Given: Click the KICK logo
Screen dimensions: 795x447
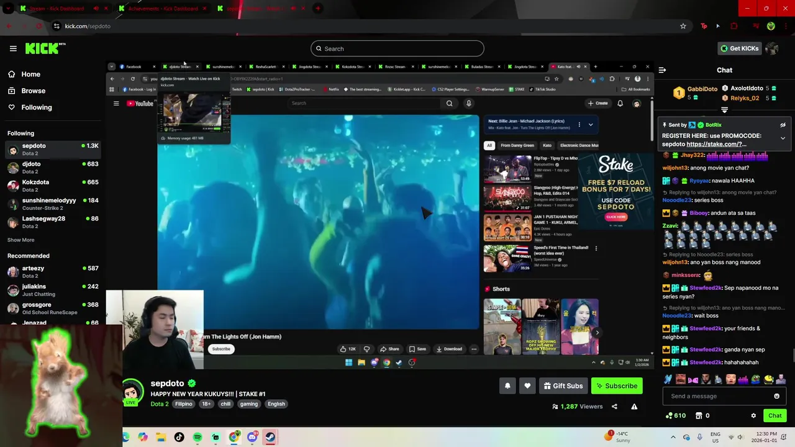Looking at the screenshot, I should (x=45, y=48).
